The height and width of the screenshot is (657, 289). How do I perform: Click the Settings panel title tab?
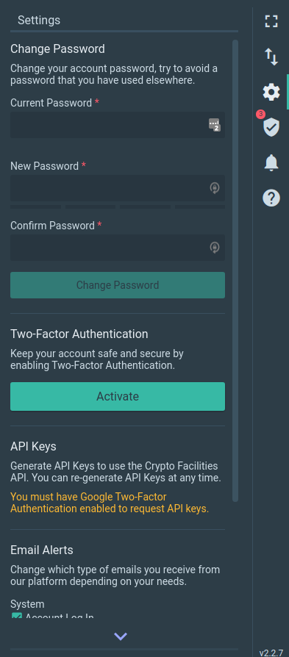tap(39, 20)
